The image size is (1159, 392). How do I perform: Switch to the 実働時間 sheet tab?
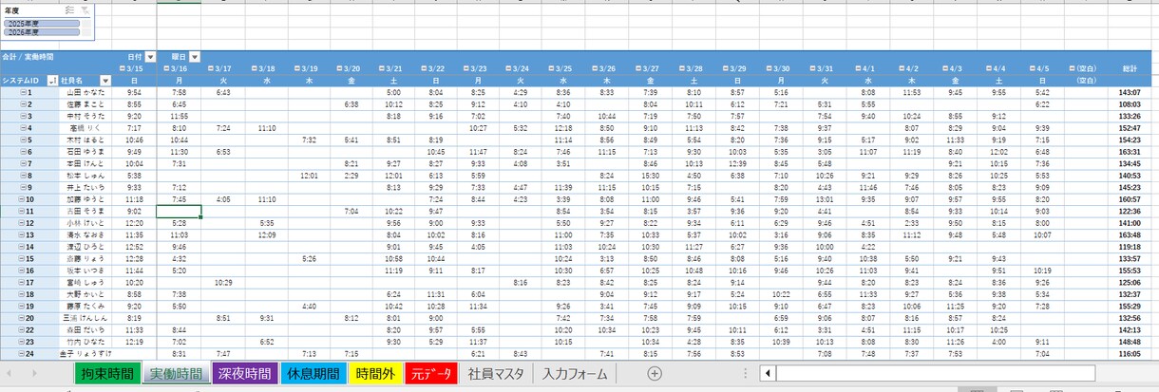tap(176, 374)
